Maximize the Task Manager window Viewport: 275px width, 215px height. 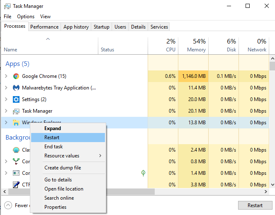[x=248, y=6]
